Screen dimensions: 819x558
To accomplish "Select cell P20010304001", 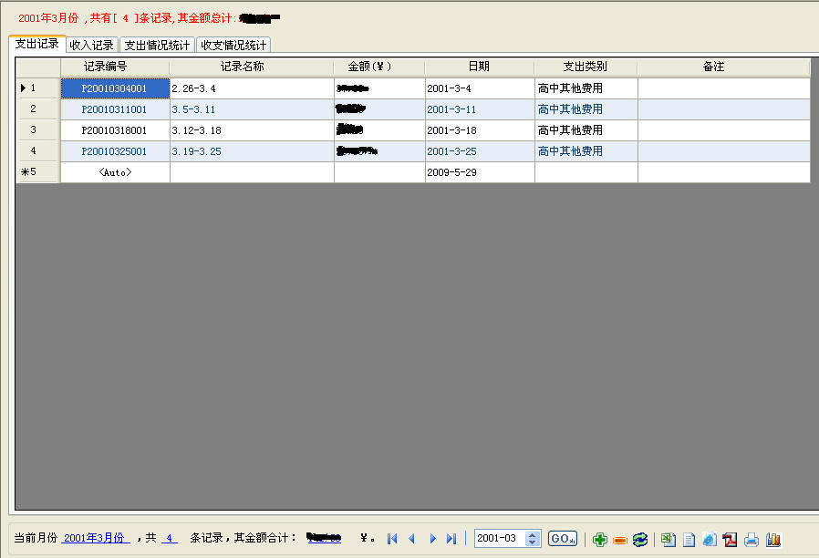I will click(x=115, y=88).
